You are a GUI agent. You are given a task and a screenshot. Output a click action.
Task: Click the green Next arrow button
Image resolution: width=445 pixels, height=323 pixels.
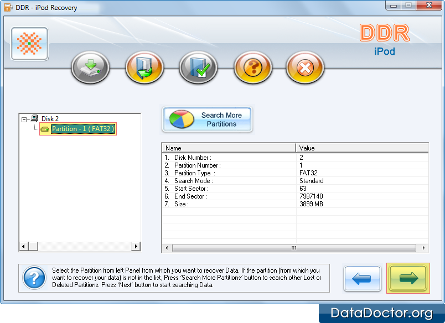(x=408, y=278)
